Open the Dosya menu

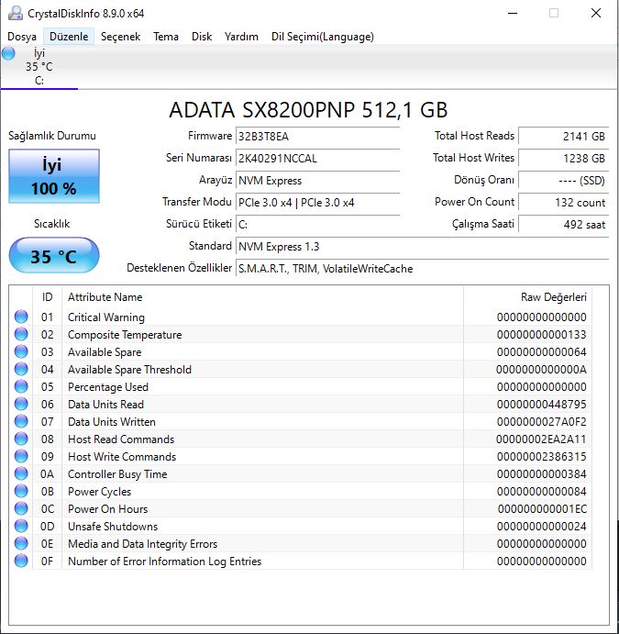(22, 37)
